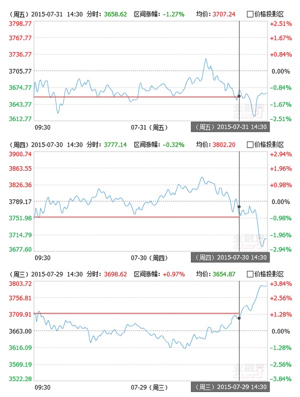300x397 pixels.
Task: Click the centered 07-29 (周三) axis date label
Action: [x=148, y=387]
